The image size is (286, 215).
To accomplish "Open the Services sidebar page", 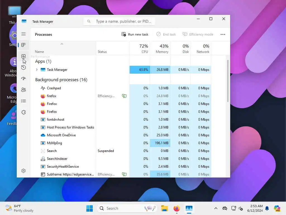I will click(x=23, y=112).
